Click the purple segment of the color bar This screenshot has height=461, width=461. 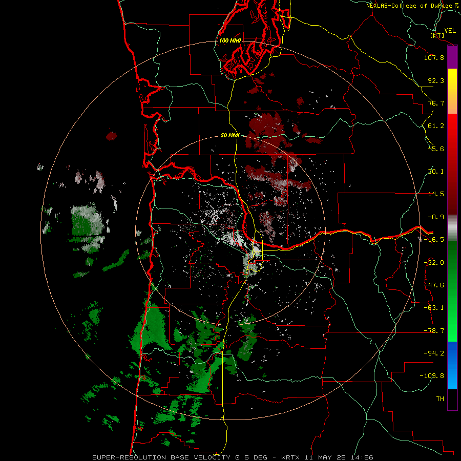point(452,57)
